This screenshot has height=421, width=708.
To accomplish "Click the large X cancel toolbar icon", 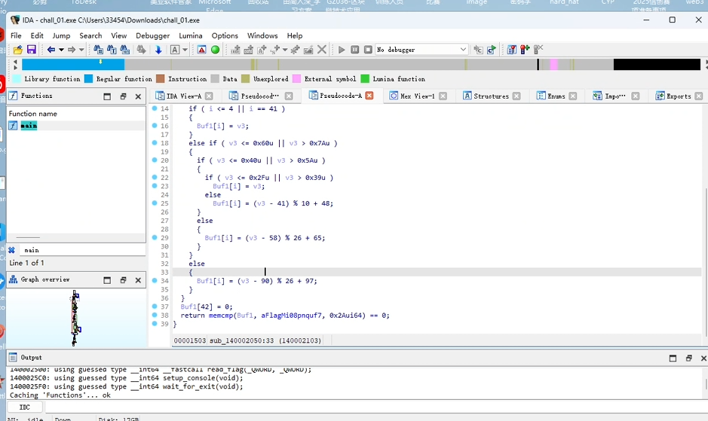I will point(322,50).
